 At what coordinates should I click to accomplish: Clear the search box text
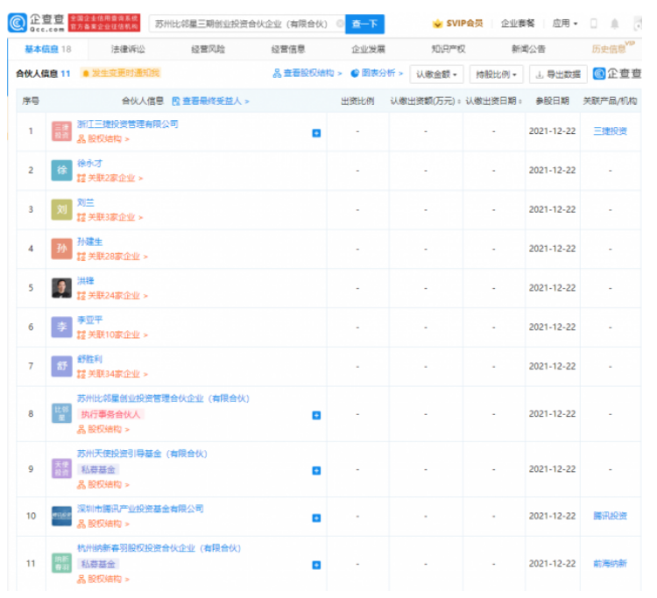tap(340, 24)
